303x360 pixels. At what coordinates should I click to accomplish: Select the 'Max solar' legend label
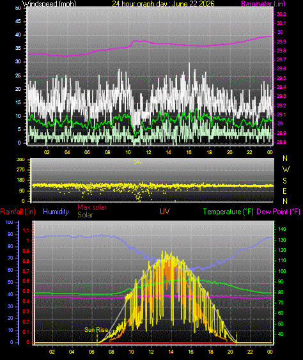[92, 207]
